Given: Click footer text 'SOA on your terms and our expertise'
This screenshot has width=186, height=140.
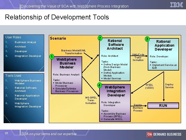Looking at the screenshot, I should [49, 134].
